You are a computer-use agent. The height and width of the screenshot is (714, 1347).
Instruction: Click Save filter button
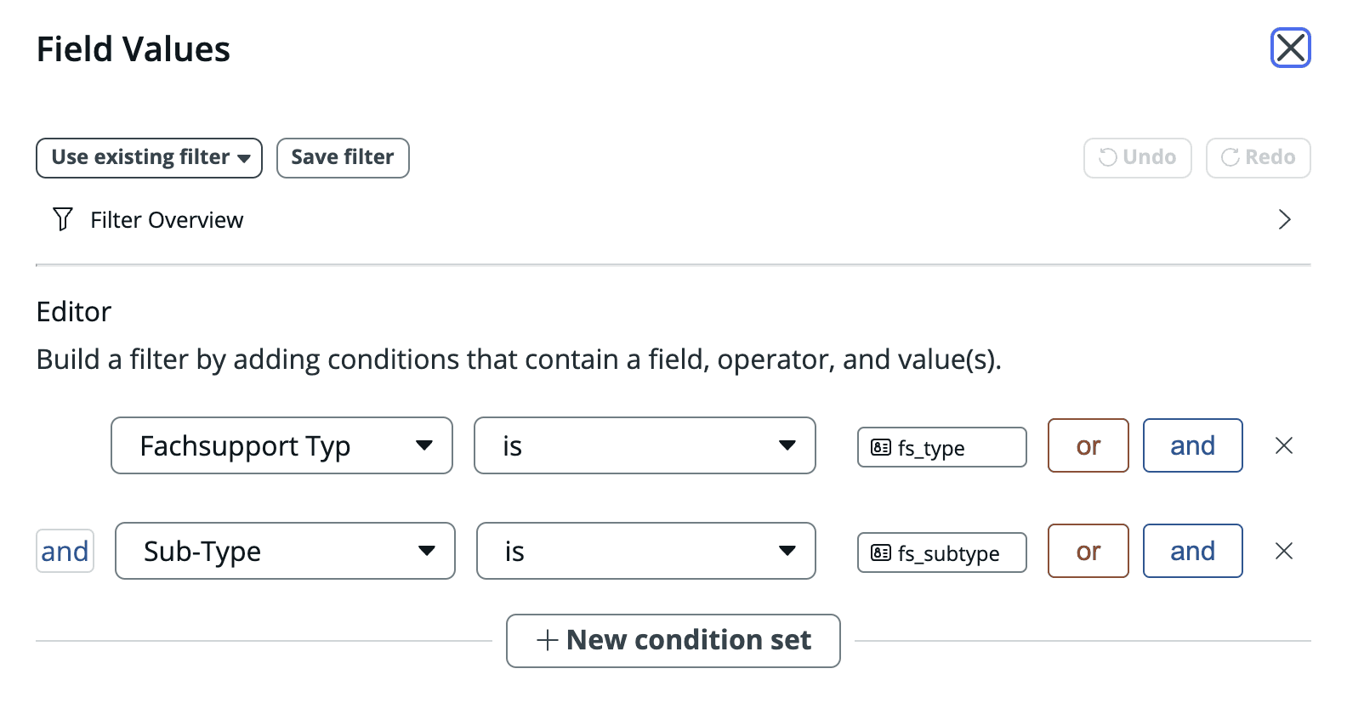pos(343,158)
